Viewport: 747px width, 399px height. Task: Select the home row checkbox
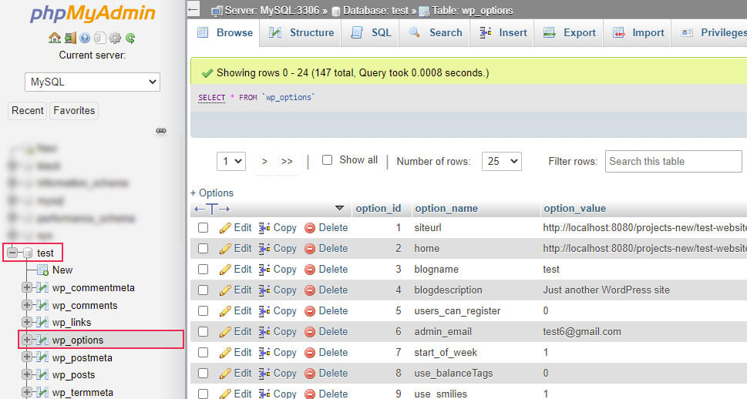203,249
